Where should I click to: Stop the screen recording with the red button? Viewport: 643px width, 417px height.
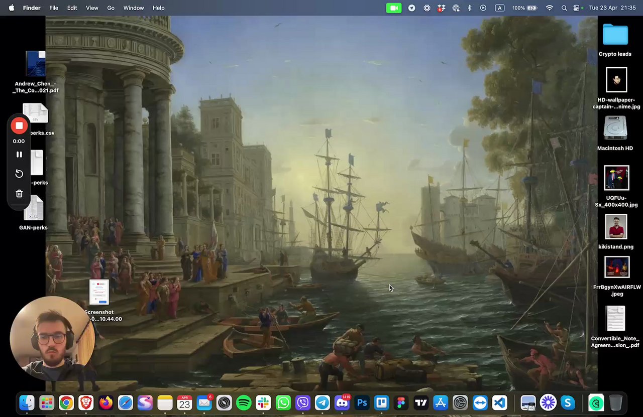click(19, 125)
